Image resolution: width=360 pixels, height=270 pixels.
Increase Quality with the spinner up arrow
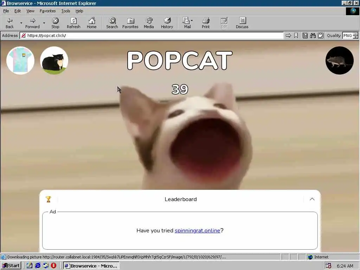(x=356, y=34)
